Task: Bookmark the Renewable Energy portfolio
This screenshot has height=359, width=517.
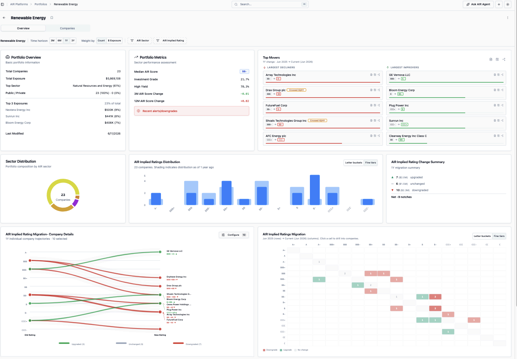Action: 52,18
